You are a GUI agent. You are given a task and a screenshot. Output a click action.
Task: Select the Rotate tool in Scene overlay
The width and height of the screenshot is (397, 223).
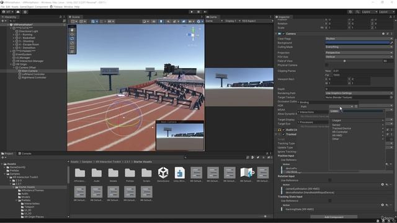coord(72,38)
